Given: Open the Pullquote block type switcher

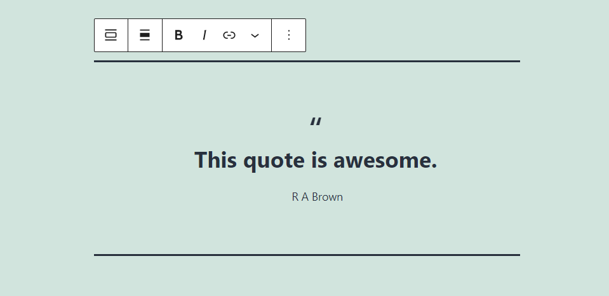Looking at the screenshot, I should pyautogui.click(x=111, y=35).
